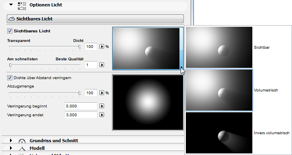Click the Optionen Licht settings list icon
Image resolution: width=292 pixels, height=155 pixels.
click(22, 6)
